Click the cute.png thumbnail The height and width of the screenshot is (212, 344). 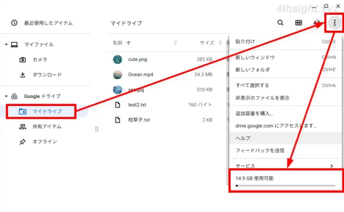pos(118,59)
